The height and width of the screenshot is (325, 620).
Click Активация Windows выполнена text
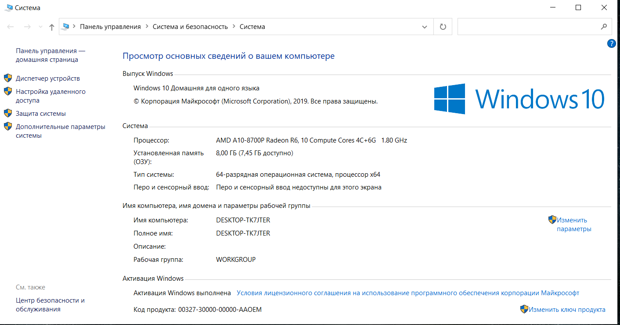(182, 293)
